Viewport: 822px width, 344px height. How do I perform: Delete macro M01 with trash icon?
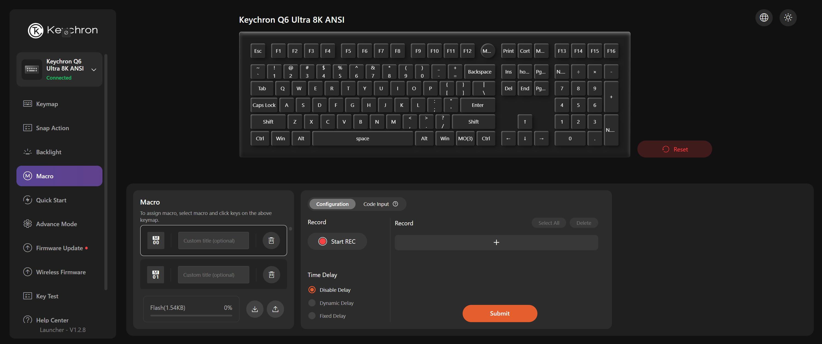271,275
